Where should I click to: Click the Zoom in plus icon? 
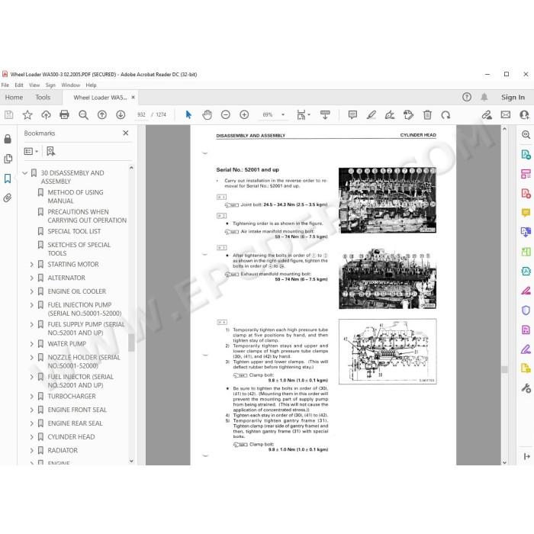coord(244,114)
